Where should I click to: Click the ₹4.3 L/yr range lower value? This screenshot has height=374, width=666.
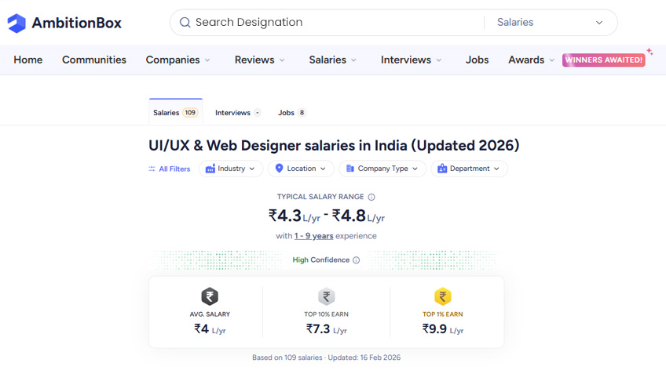click(x=295, y=216)
